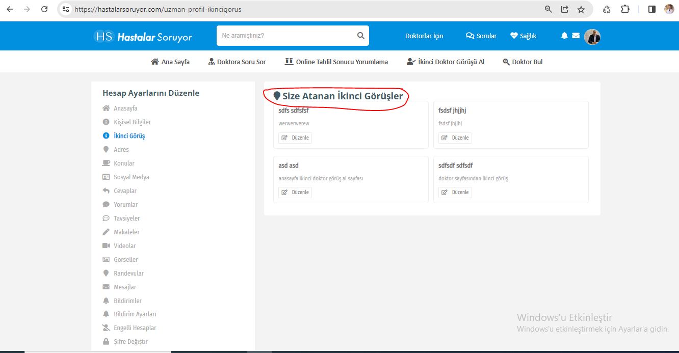
Task: Type in the 'Ne aramıştınız?' search field
Action: 285,36
